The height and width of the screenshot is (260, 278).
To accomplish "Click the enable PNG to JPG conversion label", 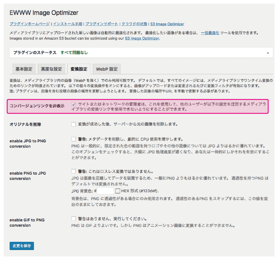I will tap(28, 176).
